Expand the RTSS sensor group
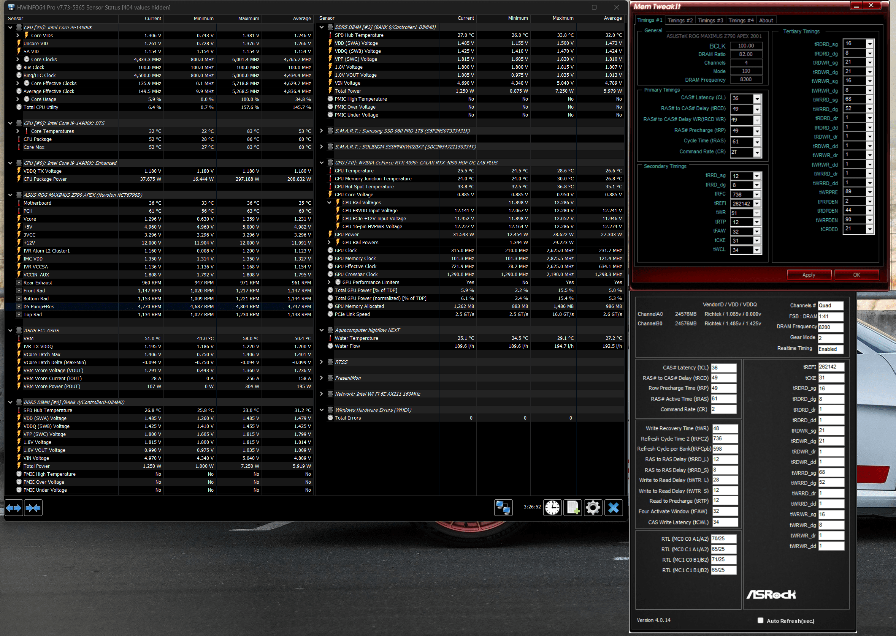896x636 pixels. tap(322, 362)
